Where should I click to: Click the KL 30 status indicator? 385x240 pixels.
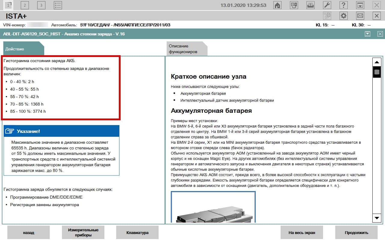361,25
